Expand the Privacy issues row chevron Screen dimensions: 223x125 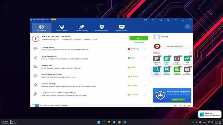click(x=145, y=49)
